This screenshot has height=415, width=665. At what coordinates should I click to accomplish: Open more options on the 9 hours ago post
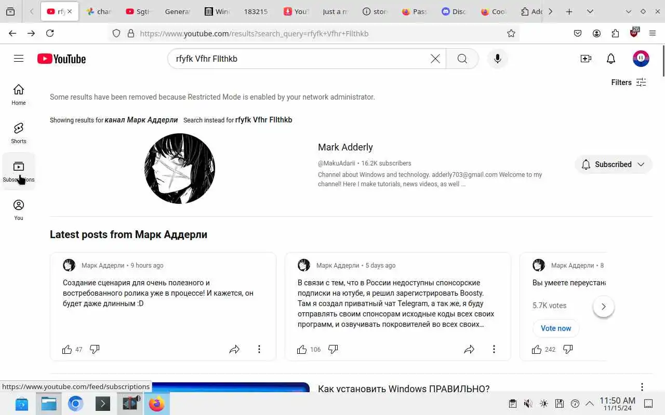pyautogui.click(x=259, y=350)
